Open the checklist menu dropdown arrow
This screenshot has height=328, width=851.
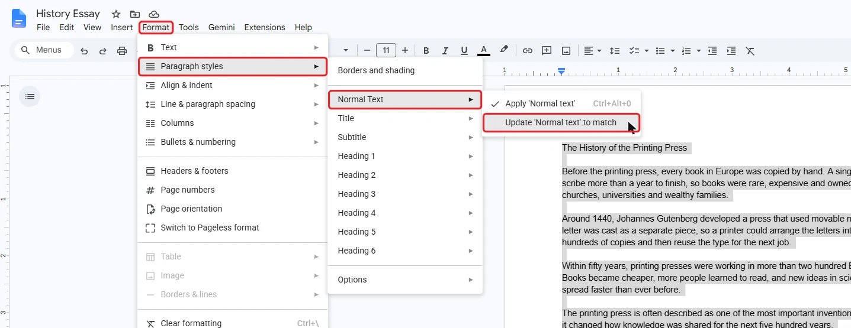(x=646, y=51)
